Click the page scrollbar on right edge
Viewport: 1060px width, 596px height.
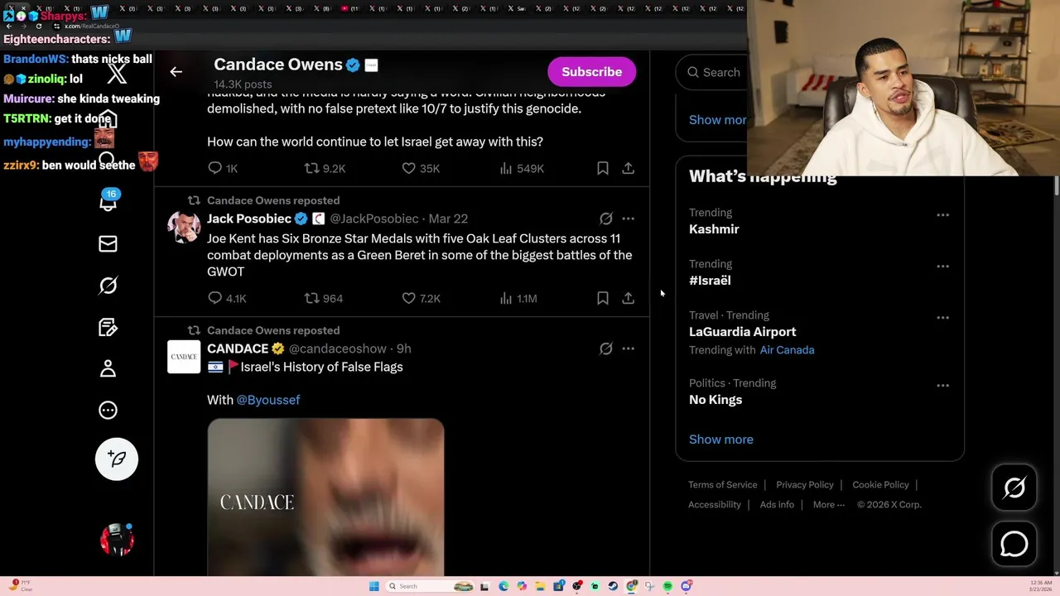pos(1056,186)
